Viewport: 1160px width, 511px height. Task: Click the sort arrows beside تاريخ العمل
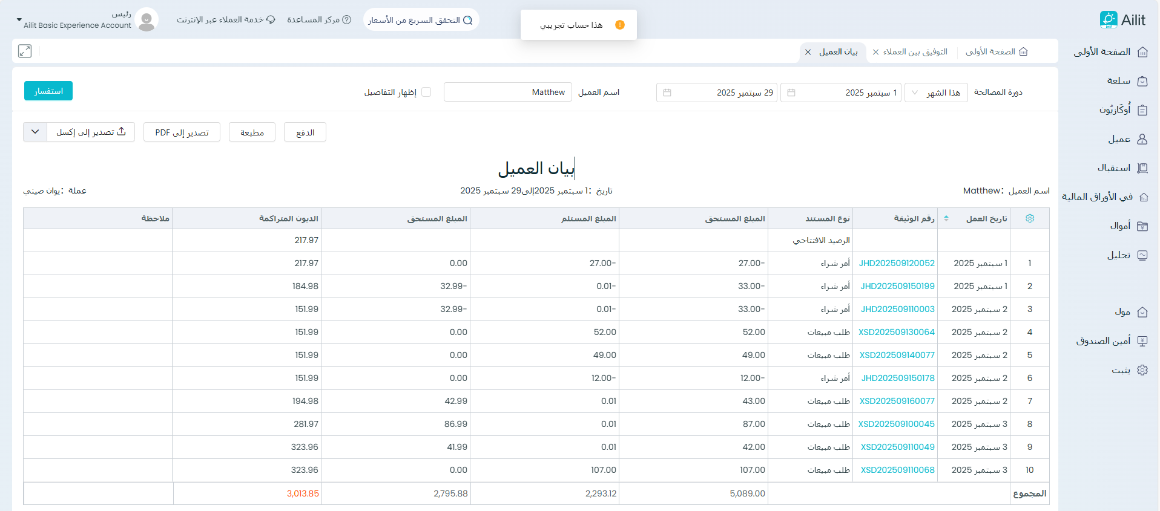click(x=946, y=218)
